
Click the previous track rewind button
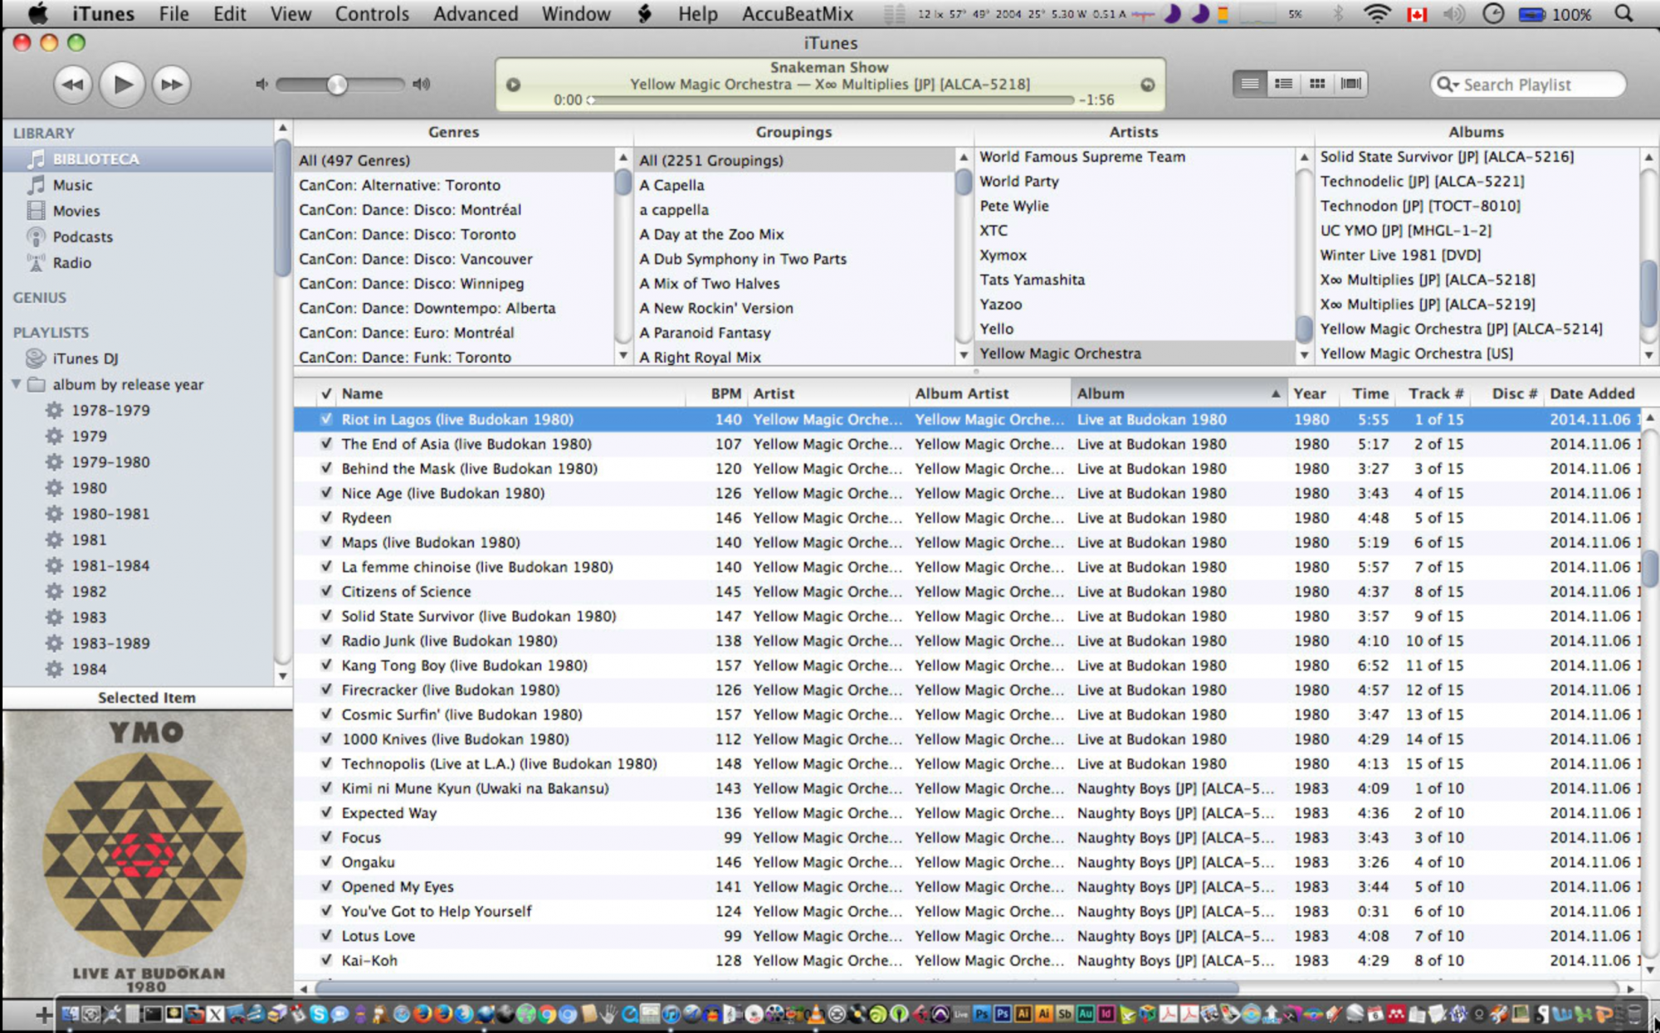coord(73,85)
